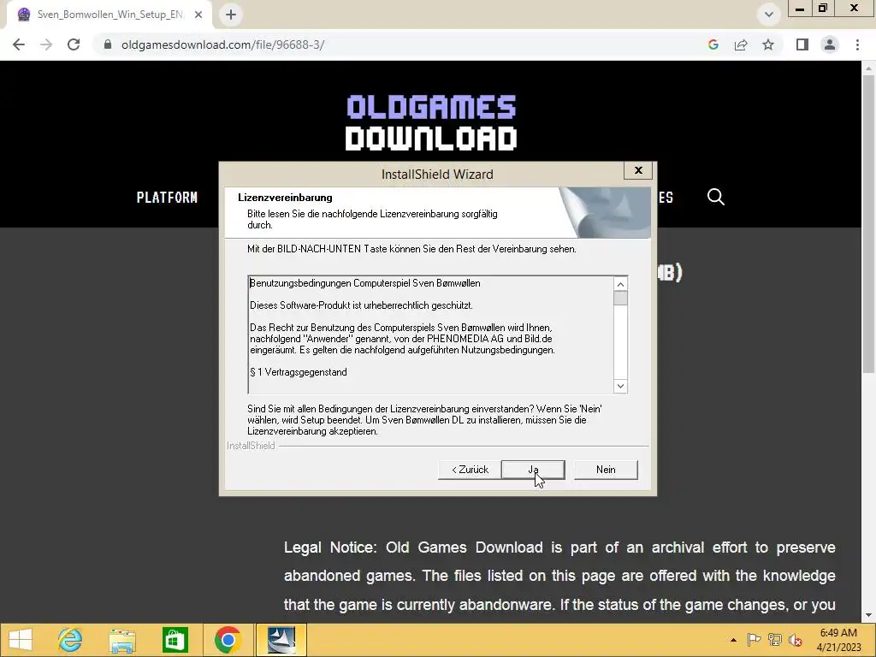876x657 pixels.
Task: Click the network tray icon
Action: click(x=774, y=640)
